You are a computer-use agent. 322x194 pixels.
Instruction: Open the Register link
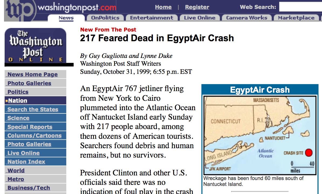(197, 7)
